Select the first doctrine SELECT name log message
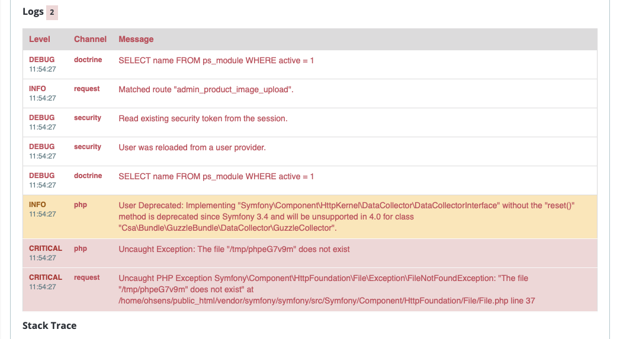 tap(216, 61)
